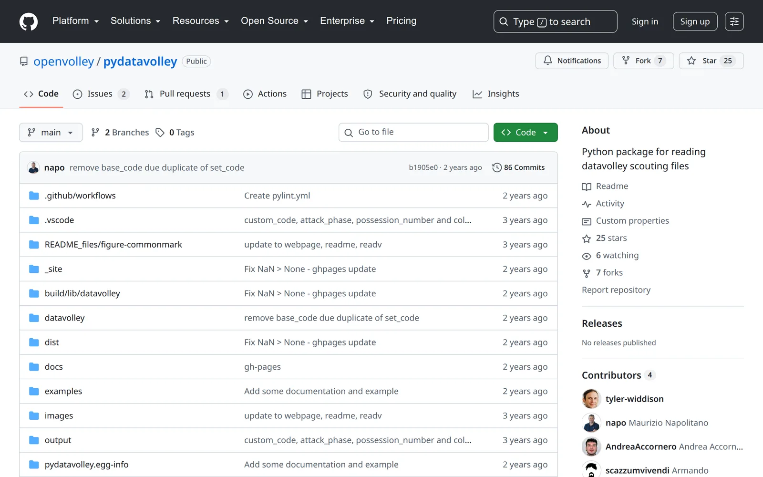Click the tag icon next to 0 Tags
Screen dimensions: 763x477
coord(160,133)
